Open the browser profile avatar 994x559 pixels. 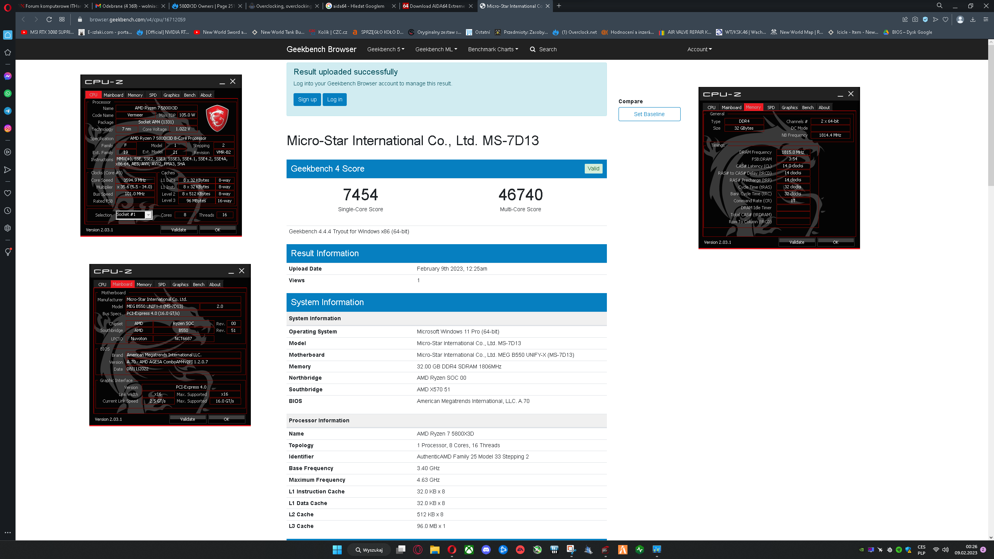[x=960, y=19]
